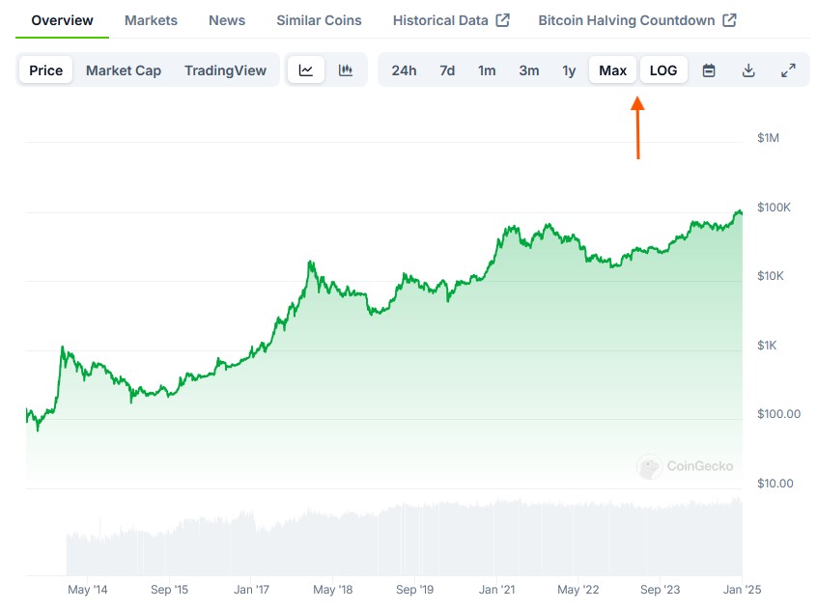Screen dimensions: 817x610
Task: Select the Price view toggle
Action: tap(45, 70)
